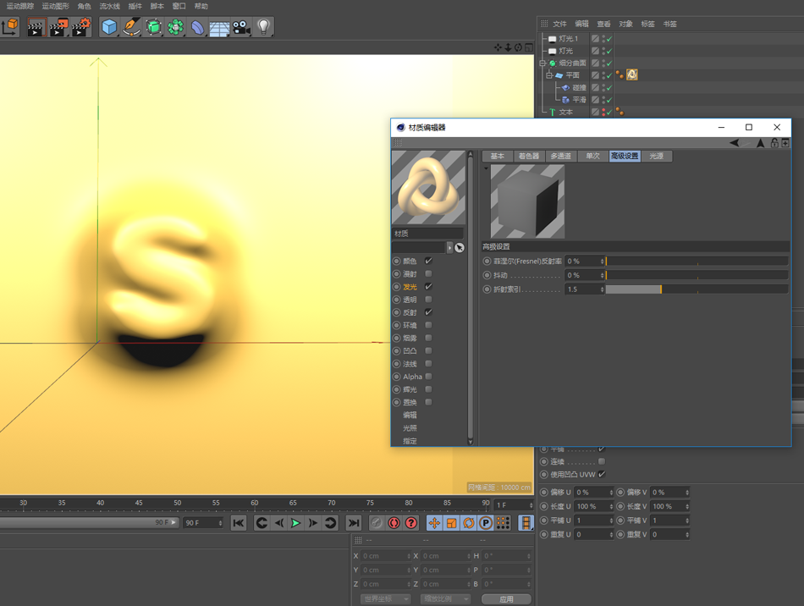Screen dimensions: 804x606
Task: Open object manager 文件 menu
Action: coord(559,24)
